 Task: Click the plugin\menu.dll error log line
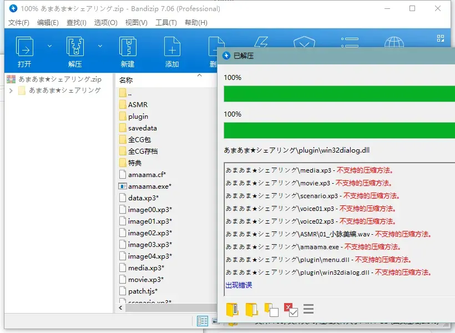coord(318,260)
